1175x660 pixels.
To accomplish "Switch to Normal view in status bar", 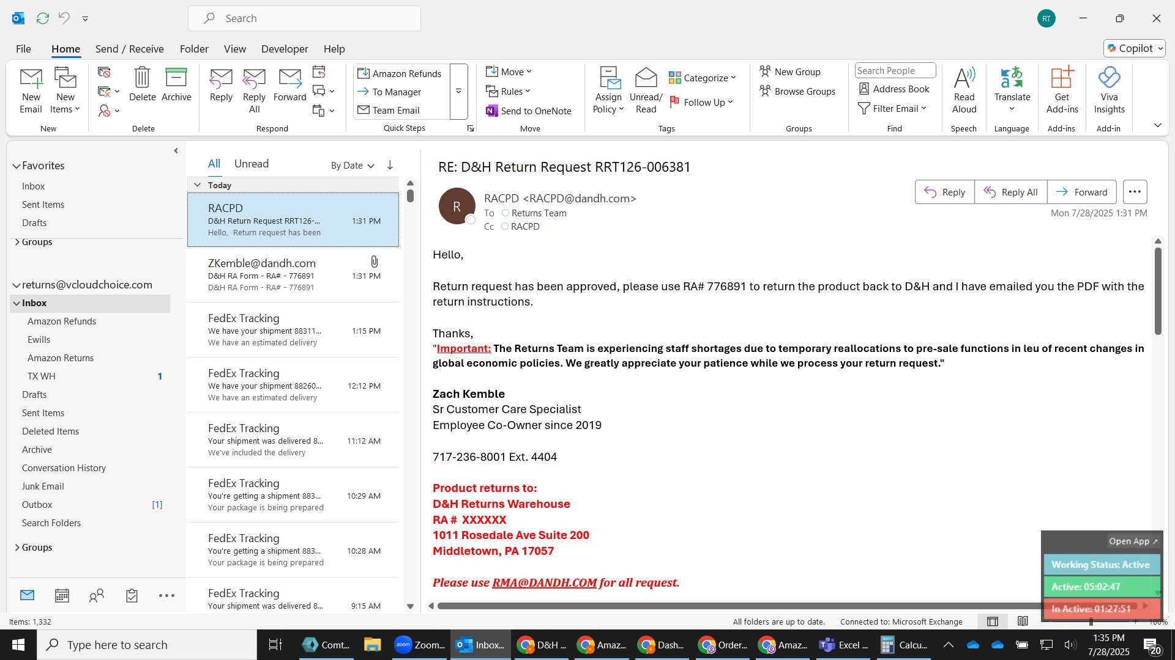I will coord(992,621).
